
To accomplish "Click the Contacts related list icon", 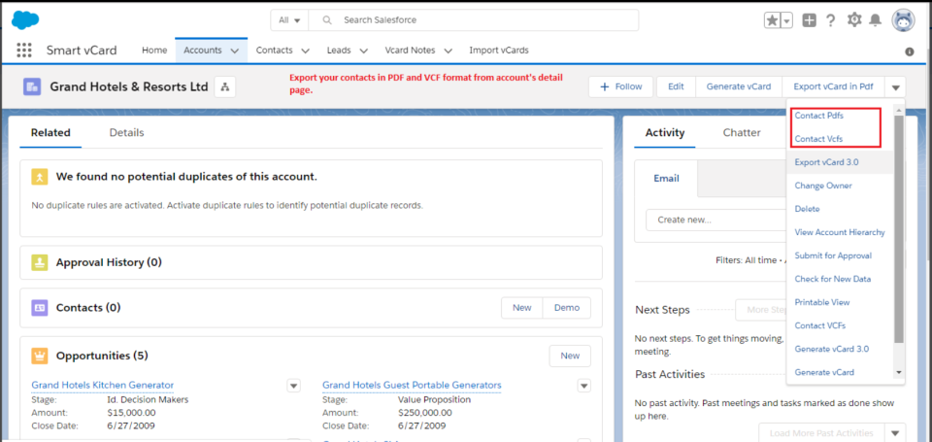I will pos(39,308).
